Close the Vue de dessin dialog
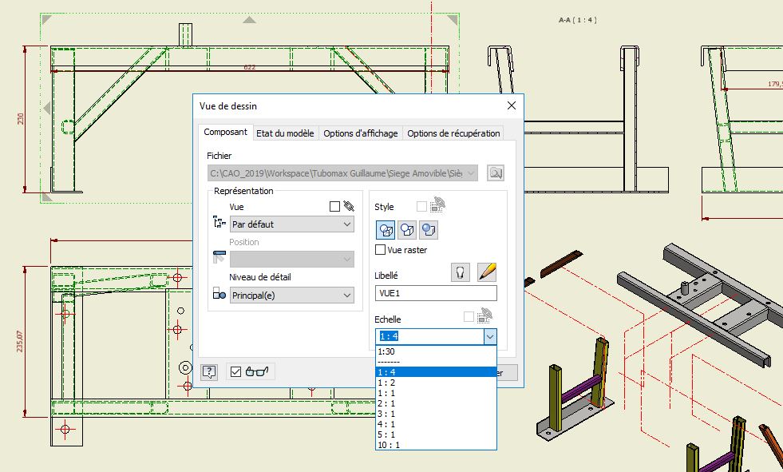 pyautogui.click(x=512, y=105)
